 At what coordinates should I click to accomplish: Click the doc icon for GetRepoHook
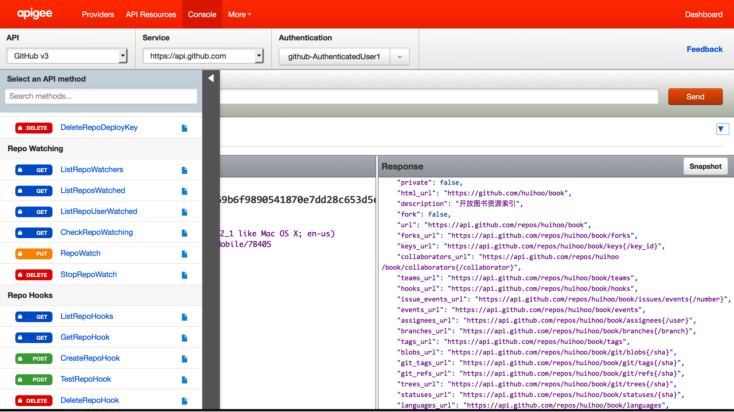185,338
